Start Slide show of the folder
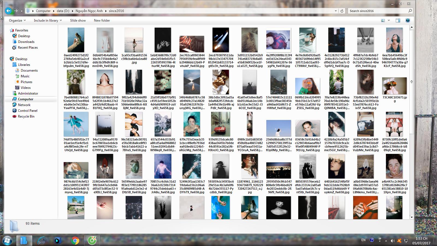Image resolution: width=437 pixels, height=246 pixels. coord(78,20)
